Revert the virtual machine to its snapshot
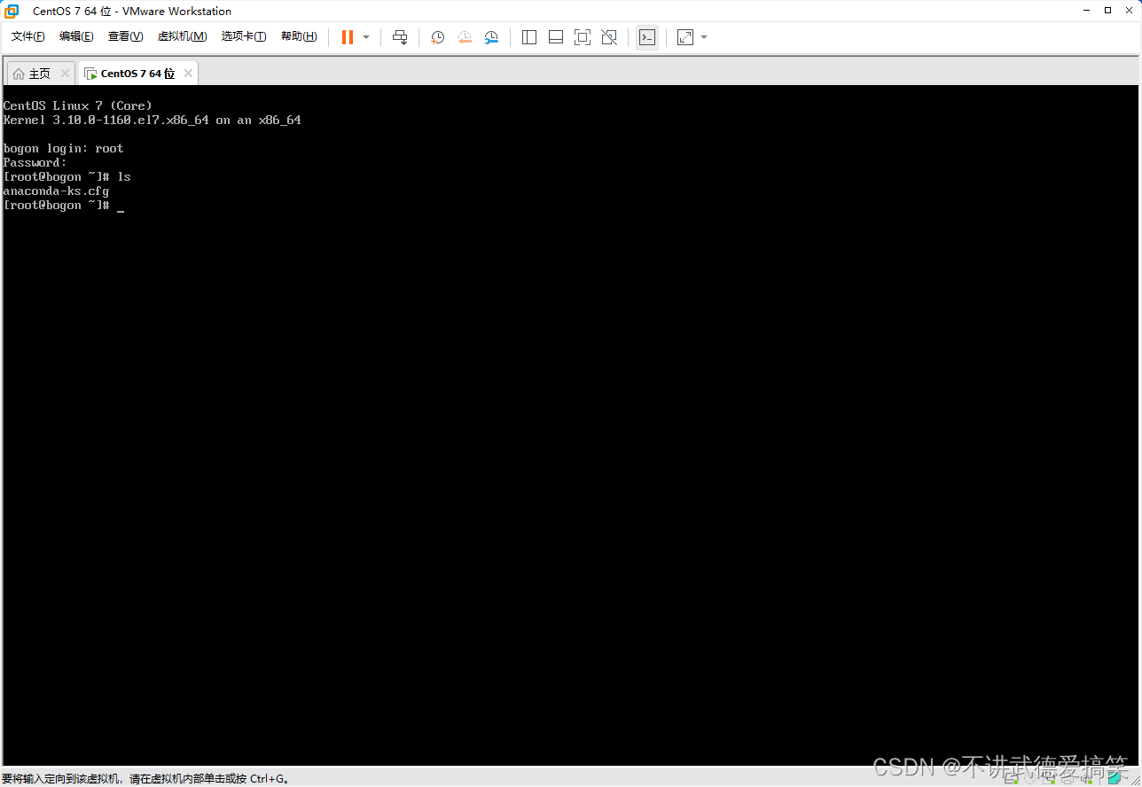 [465, 37]
